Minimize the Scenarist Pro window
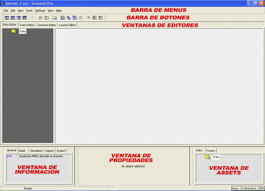This screenshot has width=265, height=191. point(250,3)
